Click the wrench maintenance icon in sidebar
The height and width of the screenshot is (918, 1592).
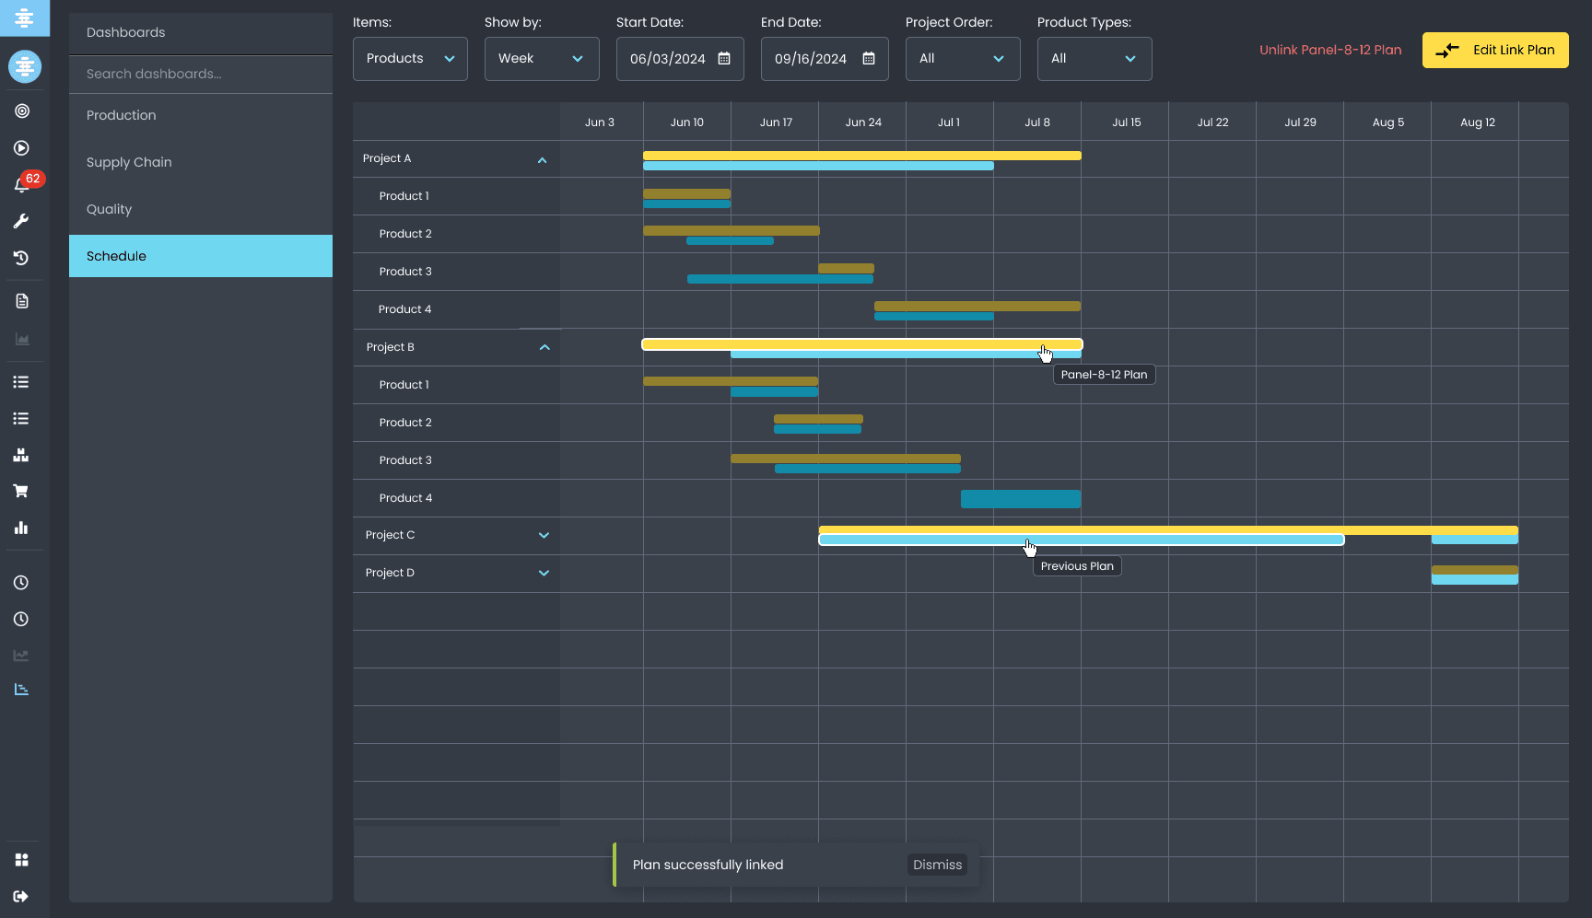click(x=21, y=221)
